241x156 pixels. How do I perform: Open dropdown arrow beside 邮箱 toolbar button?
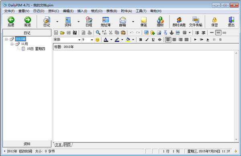point(133,22)
